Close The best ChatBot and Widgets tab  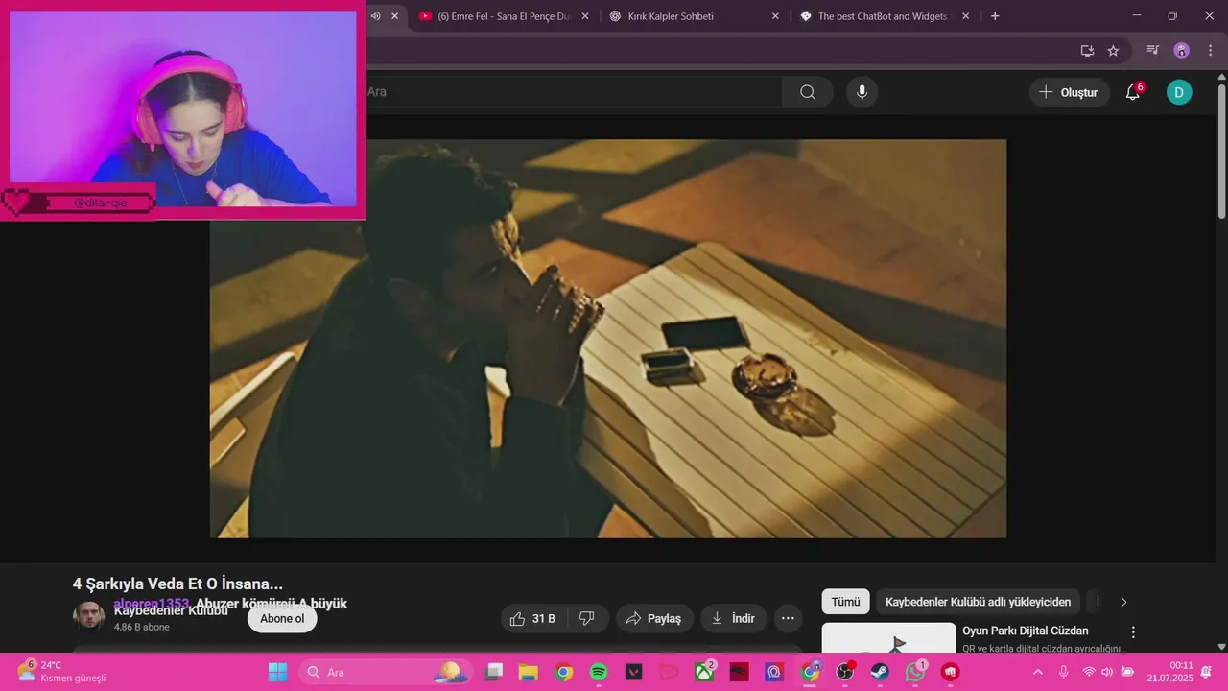tap(966, 16)
